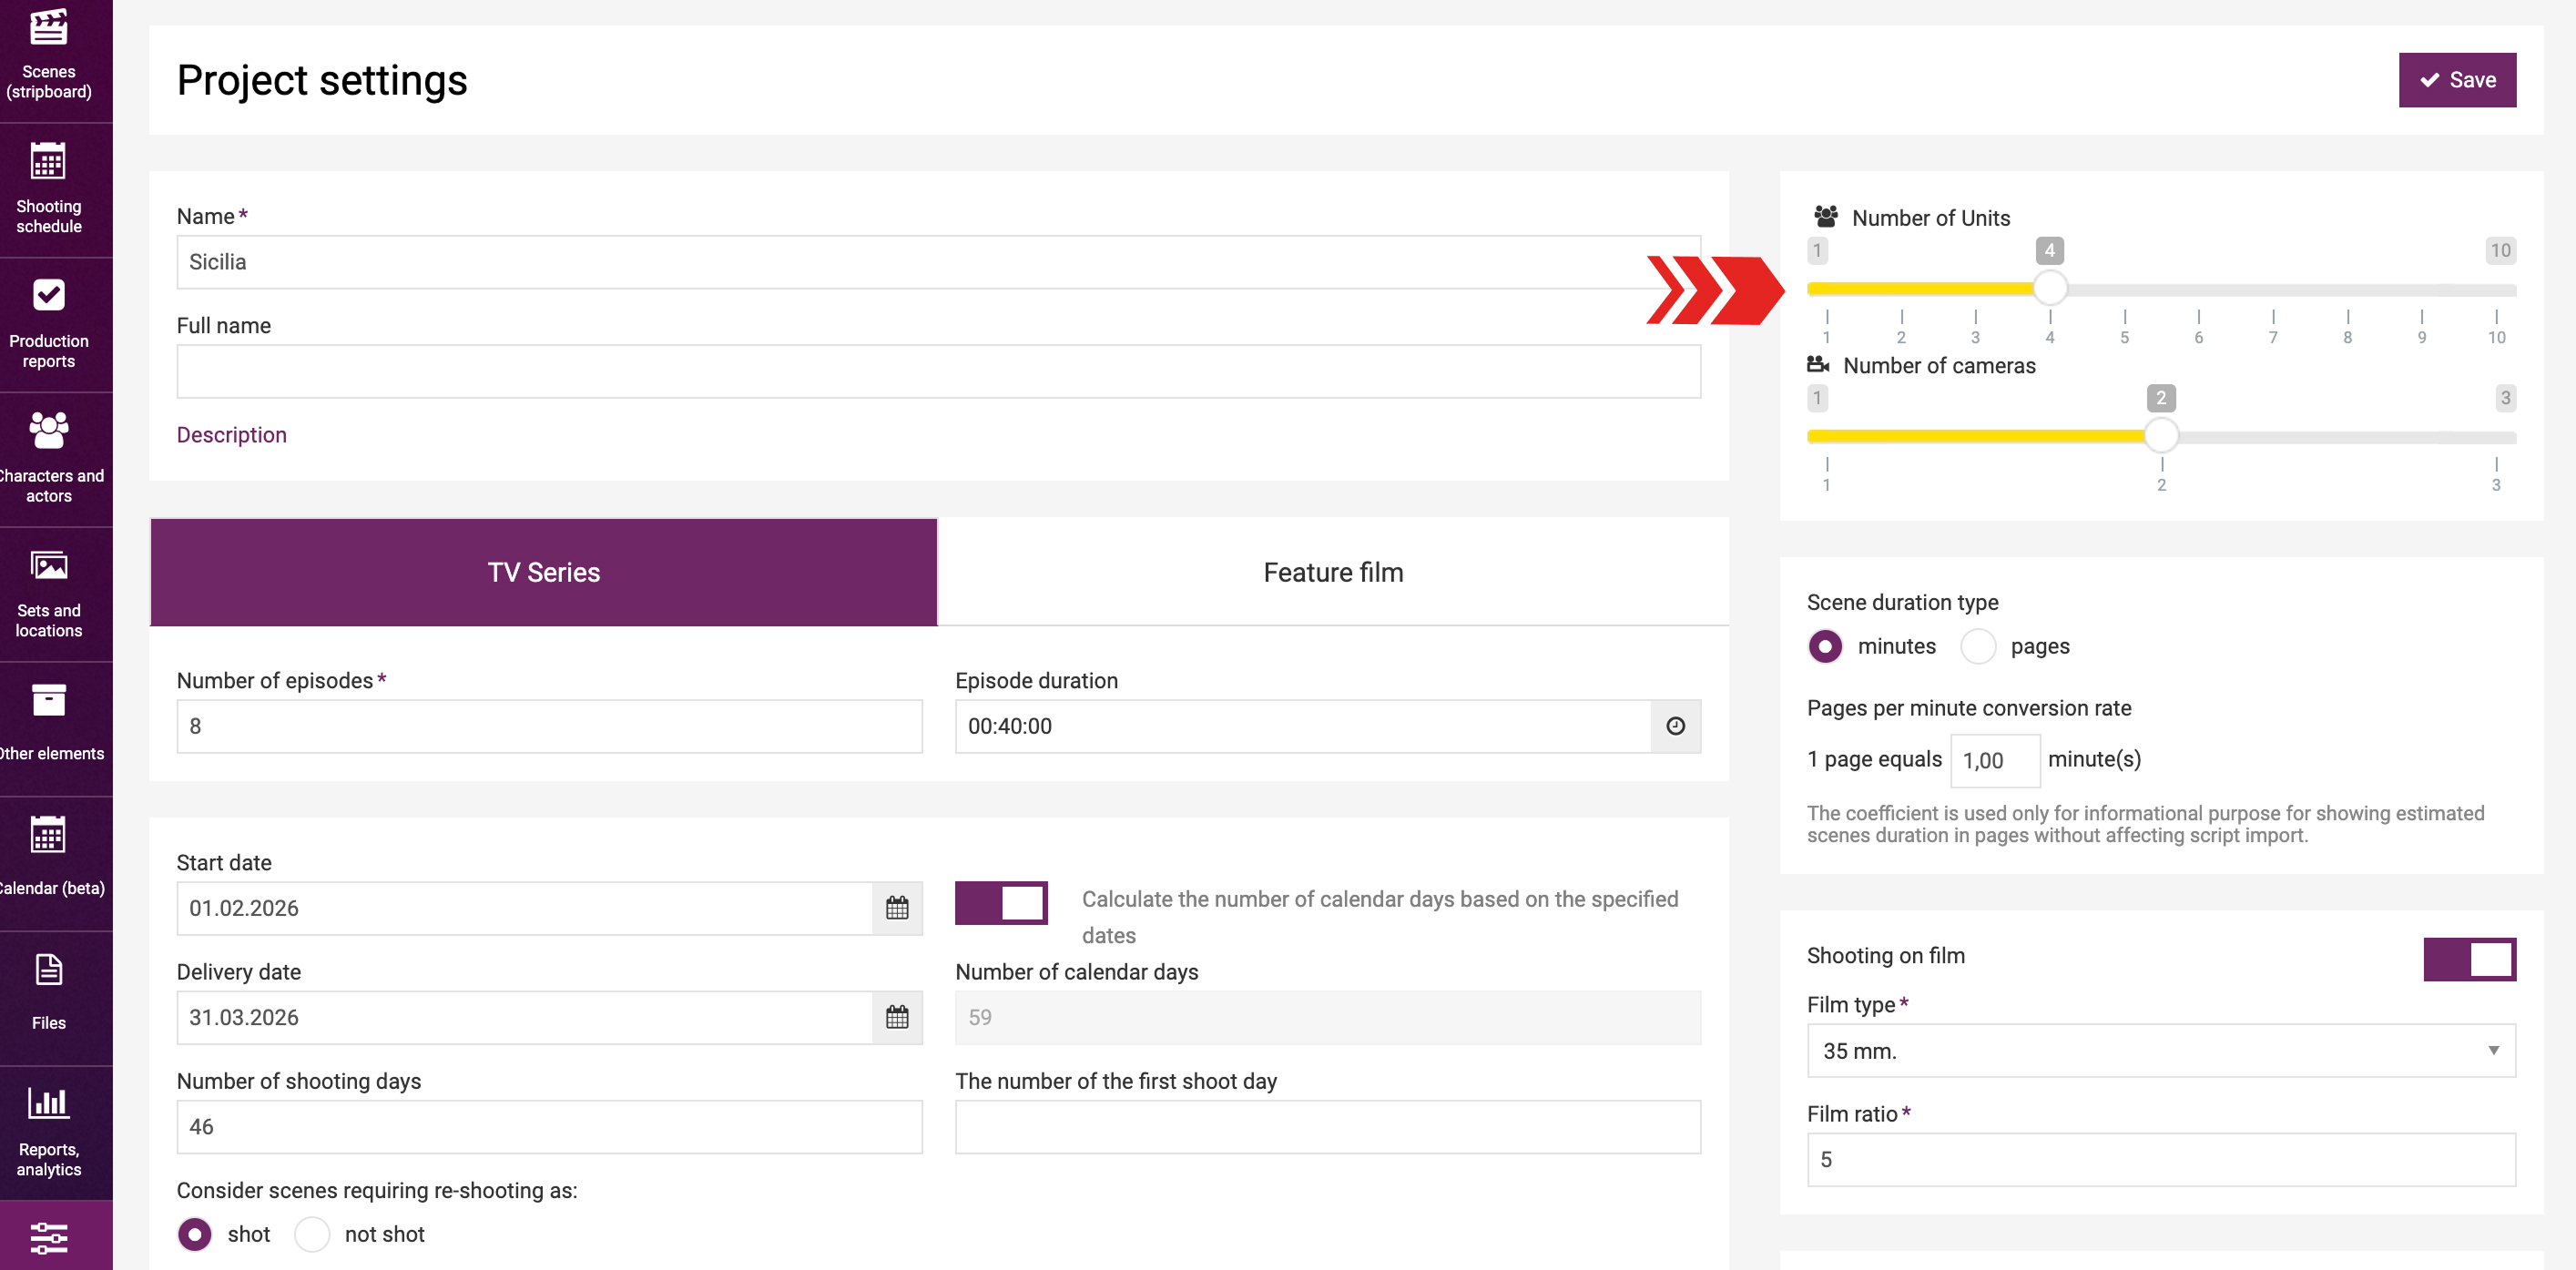Open Production reports page
The height and width of the screenshot is (1270, 2576).
tap(49, 324)
